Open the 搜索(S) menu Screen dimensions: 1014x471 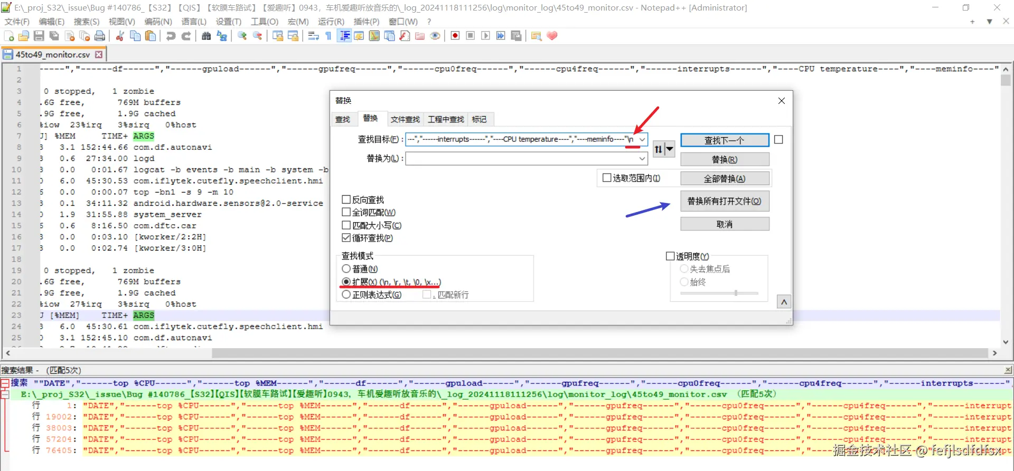[x=87, y=22]
